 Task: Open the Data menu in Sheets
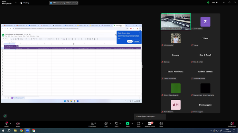[24, 36]
